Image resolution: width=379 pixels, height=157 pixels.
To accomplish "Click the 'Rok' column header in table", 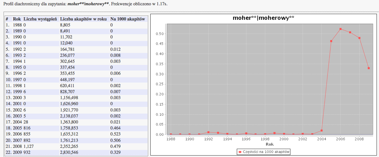I will [x=17, y=19].
